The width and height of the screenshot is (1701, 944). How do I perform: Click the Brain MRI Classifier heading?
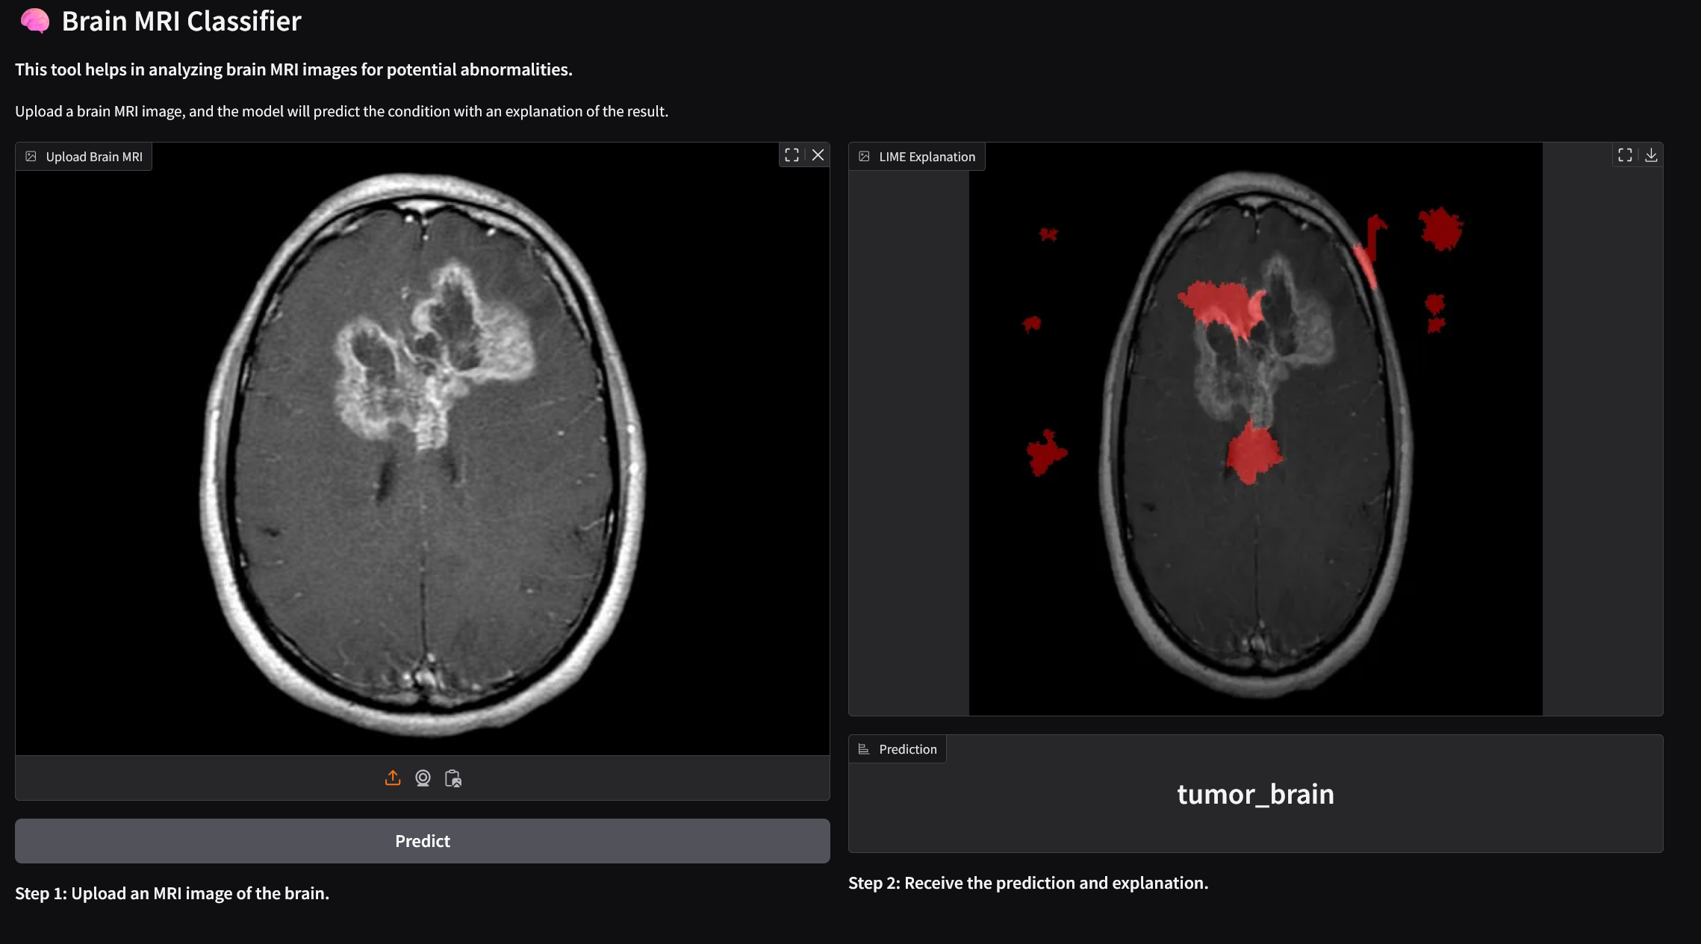coord(181,21)
